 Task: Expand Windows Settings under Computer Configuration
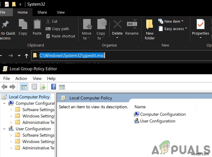pos(11,116)
